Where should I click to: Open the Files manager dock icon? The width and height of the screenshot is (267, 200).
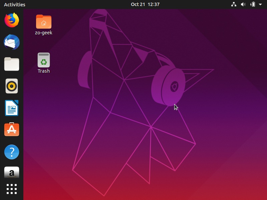pos(12,64)
